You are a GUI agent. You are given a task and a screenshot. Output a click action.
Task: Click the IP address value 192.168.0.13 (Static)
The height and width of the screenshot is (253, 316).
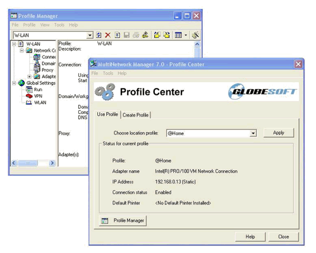(x=175, y=182)
